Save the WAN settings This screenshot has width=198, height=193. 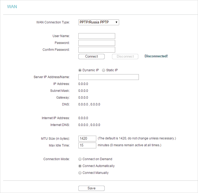[x=91, y=188]
